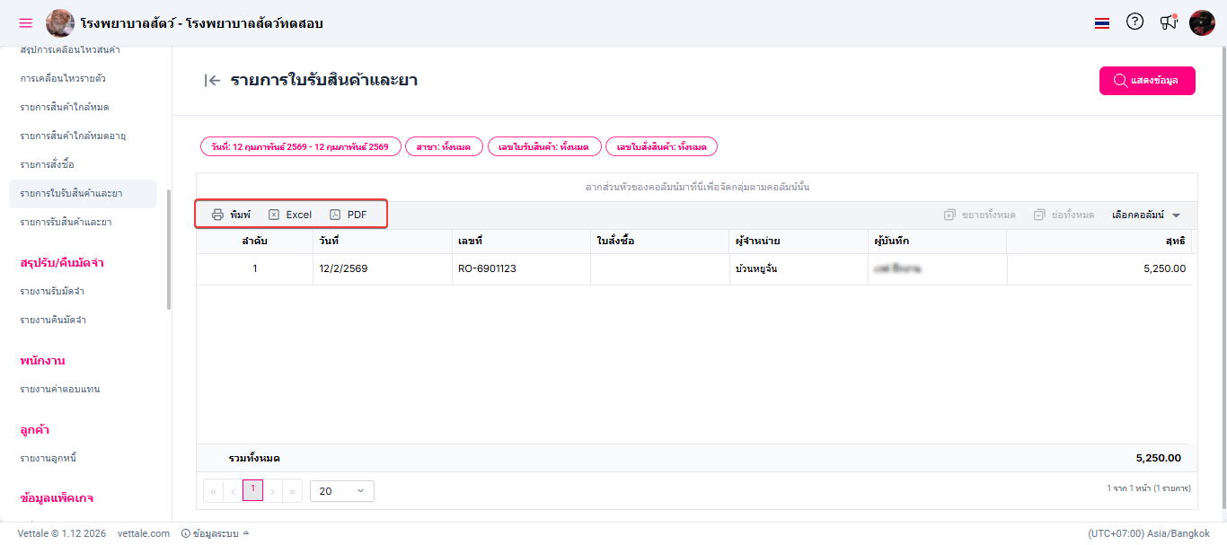Screen dimensions: 1227x545
Task: Expand ข้อมูลระบบ system info in footer
Action: [216, 533]
